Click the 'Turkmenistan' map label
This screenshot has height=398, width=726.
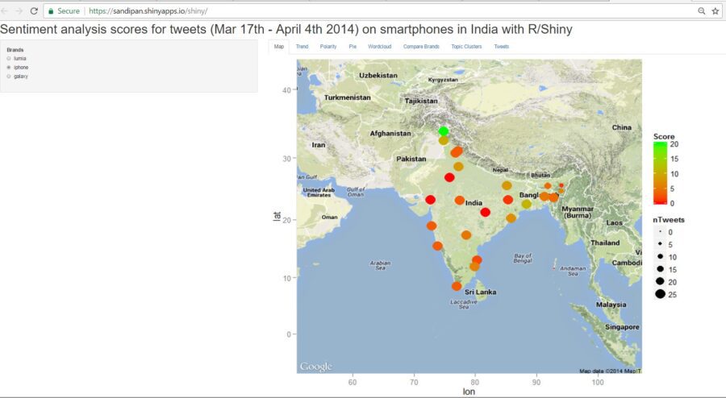pos(347,97)
